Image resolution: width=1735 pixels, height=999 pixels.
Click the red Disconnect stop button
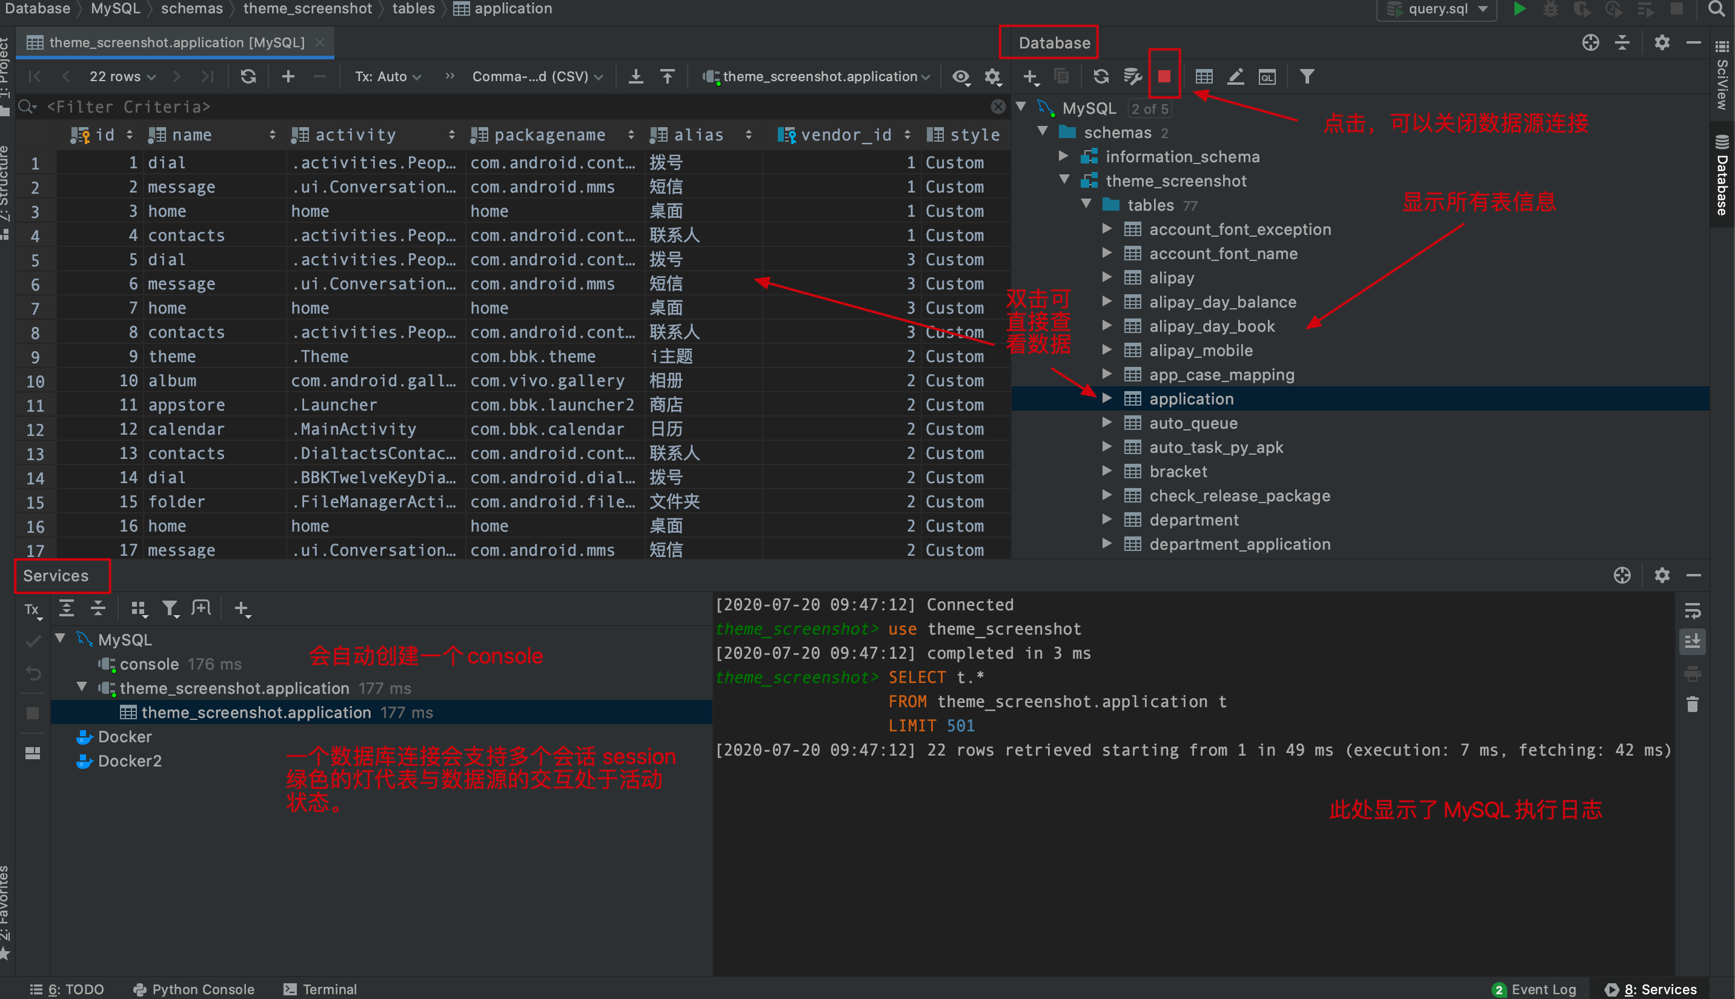click(1164, 76)
